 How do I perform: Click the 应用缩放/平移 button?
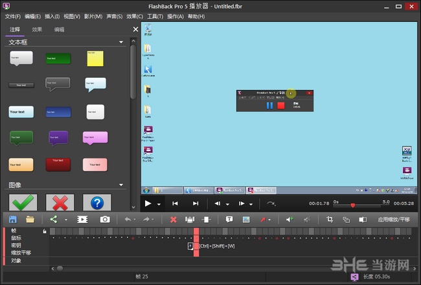(394, 220)
